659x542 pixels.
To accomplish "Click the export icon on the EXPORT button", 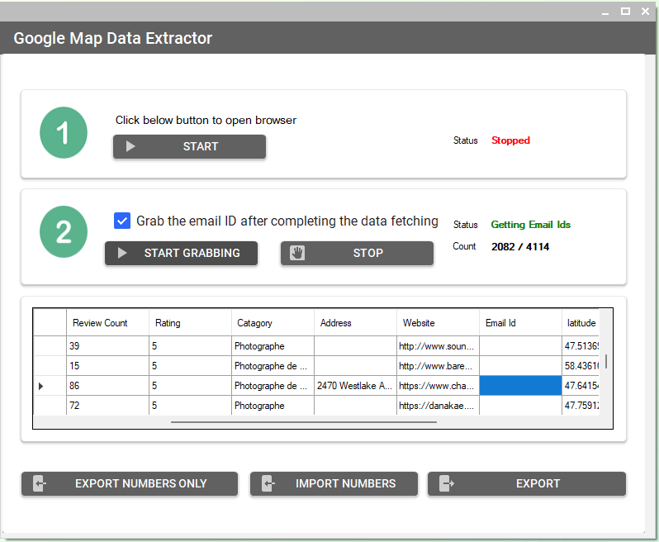I will click(x=446, y=483).
